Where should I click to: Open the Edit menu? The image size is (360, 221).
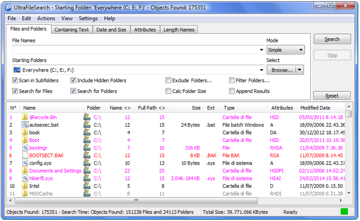tap(26, 18)
